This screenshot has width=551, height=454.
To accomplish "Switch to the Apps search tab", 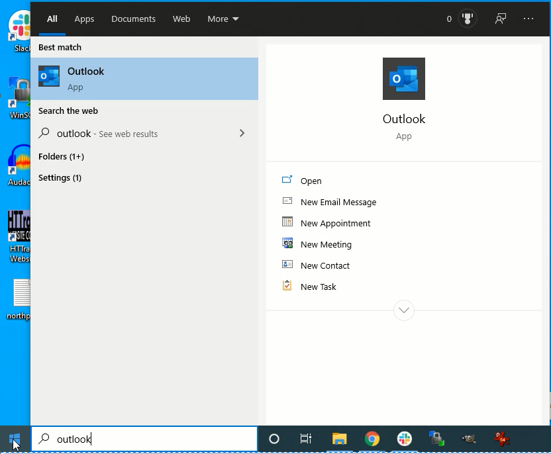I will (x=84, y=19).
